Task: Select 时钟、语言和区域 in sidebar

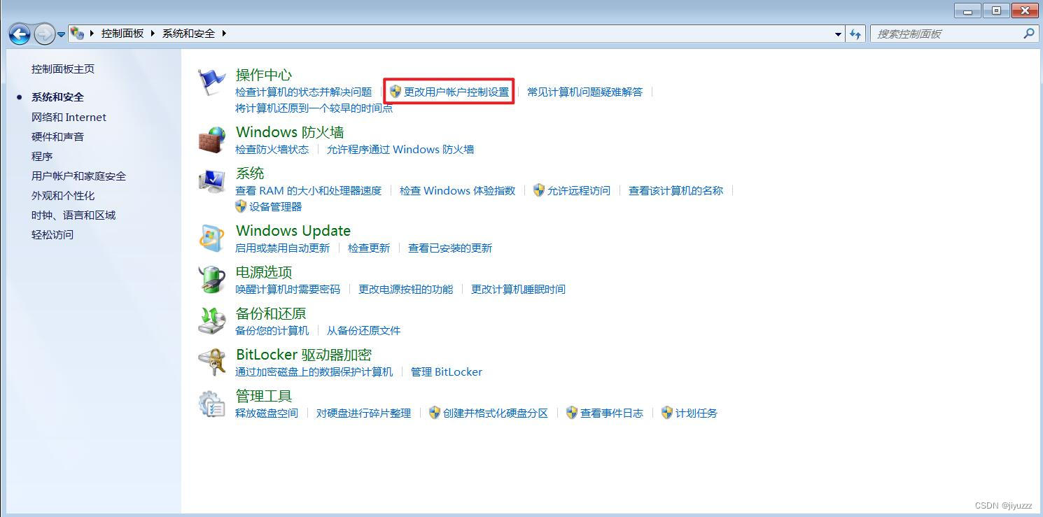Action: (x=73, y=215)
